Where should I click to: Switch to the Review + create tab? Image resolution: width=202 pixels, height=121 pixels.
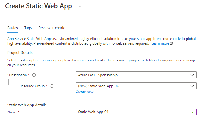click(52, 28)
